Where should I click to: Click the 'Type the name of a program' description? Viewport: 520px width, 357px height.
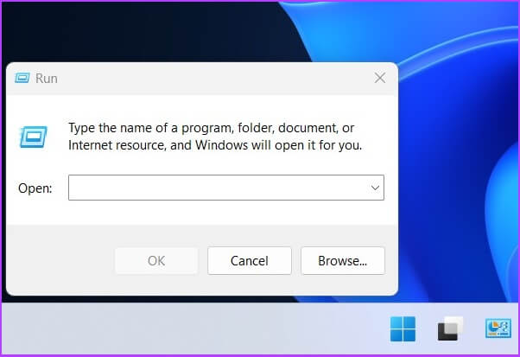pyautogui.click(x=215, y=137)
